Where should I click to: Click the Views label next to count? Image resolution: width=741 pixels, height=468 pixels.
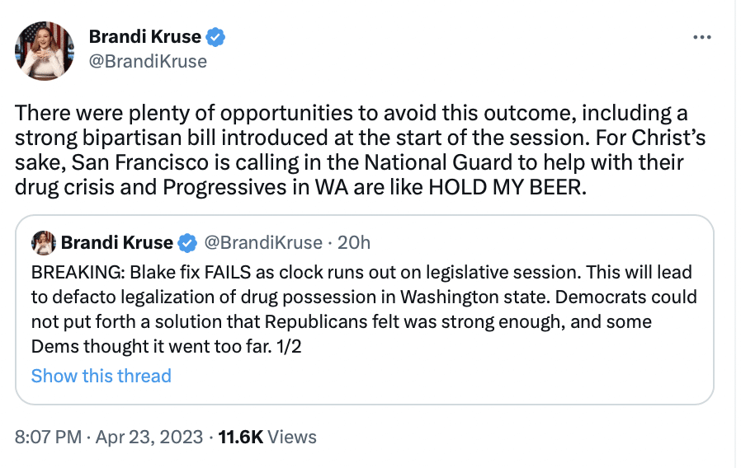pyautogui.click(x=292, y=437)
